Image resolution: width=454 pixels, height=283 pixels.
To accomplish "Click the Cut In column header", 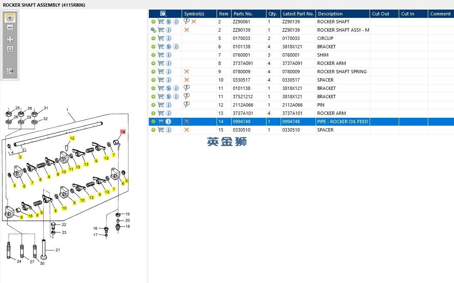I will pos(413,14).
